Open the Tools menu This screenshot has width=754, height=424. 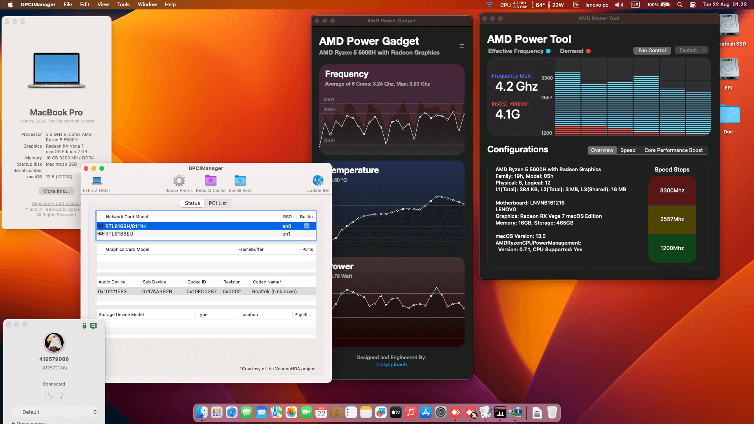point(123,5)
